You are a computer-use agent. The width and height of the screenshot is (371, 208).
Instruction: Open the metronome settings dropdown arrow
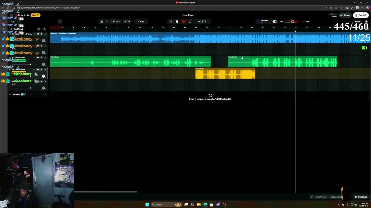107,22
